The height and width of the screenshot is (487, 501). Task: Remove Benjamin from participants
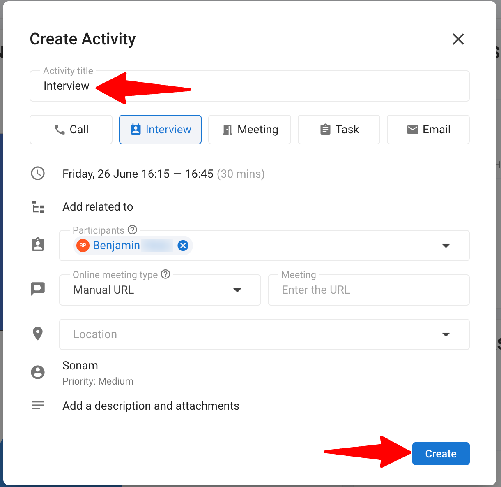(183, 246)
